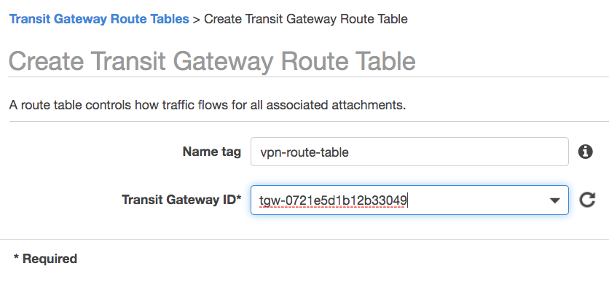Click empty area inside Transit Gateway ID box
The height and width of the screenshot is (285, 609).
click(478, 200)
